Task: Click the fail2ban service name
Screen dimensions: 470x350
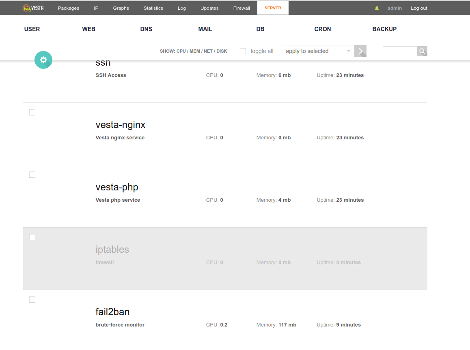Action: [x=112, y=312]
